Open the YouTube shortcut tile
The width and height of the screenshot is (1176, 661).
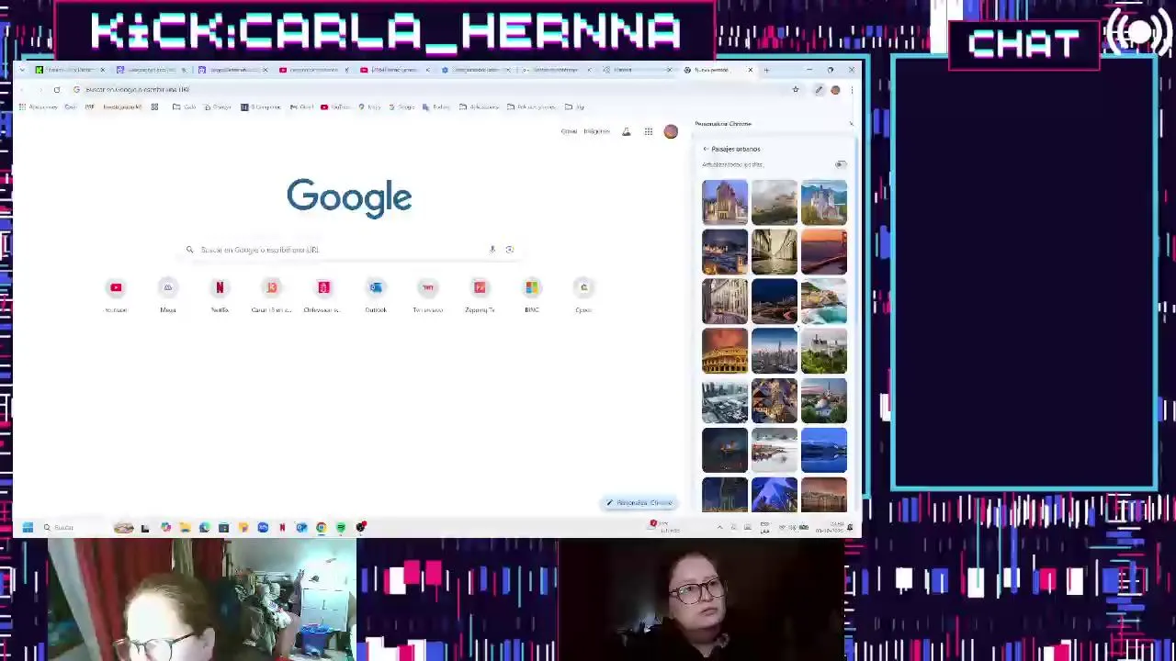116,296
